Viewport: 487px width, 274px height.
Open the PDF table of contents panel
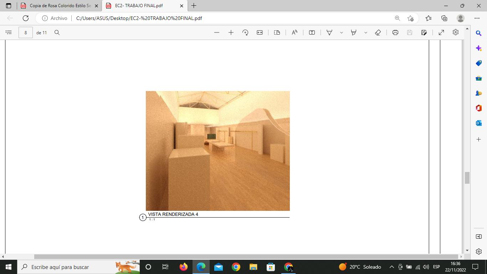[x=9, y=32]
